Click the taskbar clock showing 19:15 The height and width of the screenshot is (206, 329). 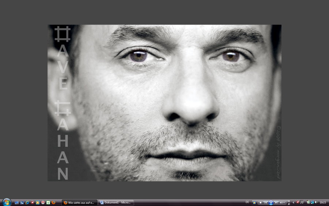pos(323,202)
